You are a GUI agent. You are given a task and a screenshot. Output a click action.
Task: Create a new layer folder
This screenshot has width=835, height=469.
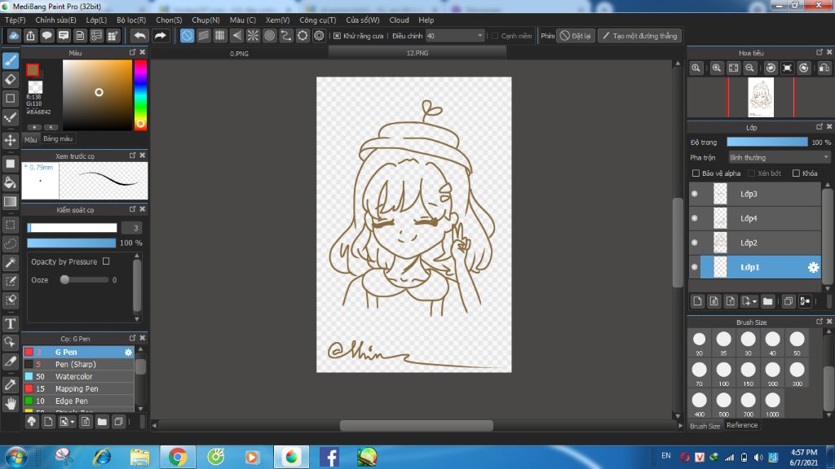tap(768, 301)
